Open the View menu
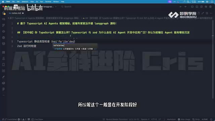The height and width of the screenshot is (121, 215). tap(32, 2)
